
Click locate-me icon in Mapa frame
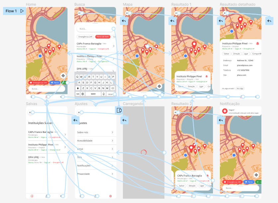point(159,86)
